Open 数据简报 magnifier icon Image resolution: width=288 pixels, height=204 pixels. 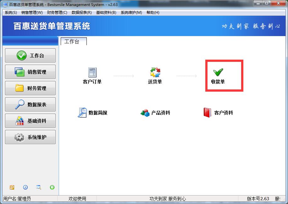82,113
